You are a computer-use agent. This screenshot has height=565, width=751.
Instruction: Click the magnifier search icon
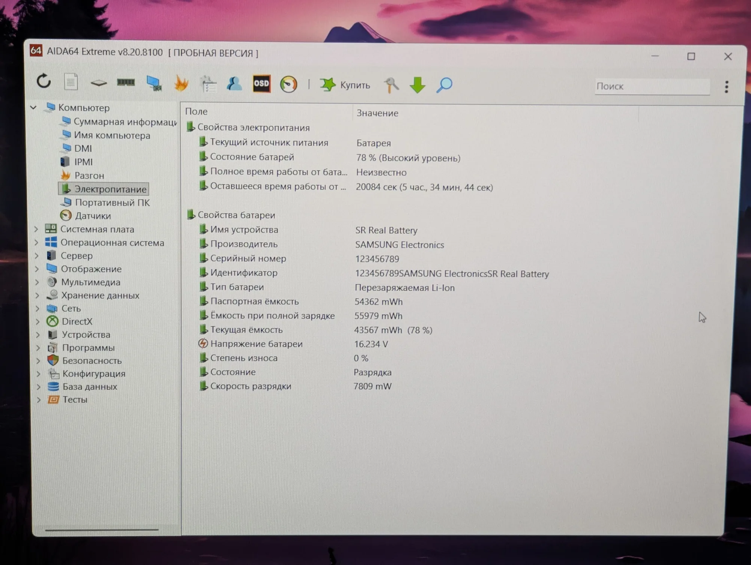pos(444,85)
